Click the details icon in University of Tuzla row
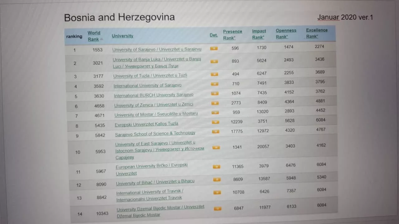399x224 pixels. pyautogui.click(x=214, y=74)
